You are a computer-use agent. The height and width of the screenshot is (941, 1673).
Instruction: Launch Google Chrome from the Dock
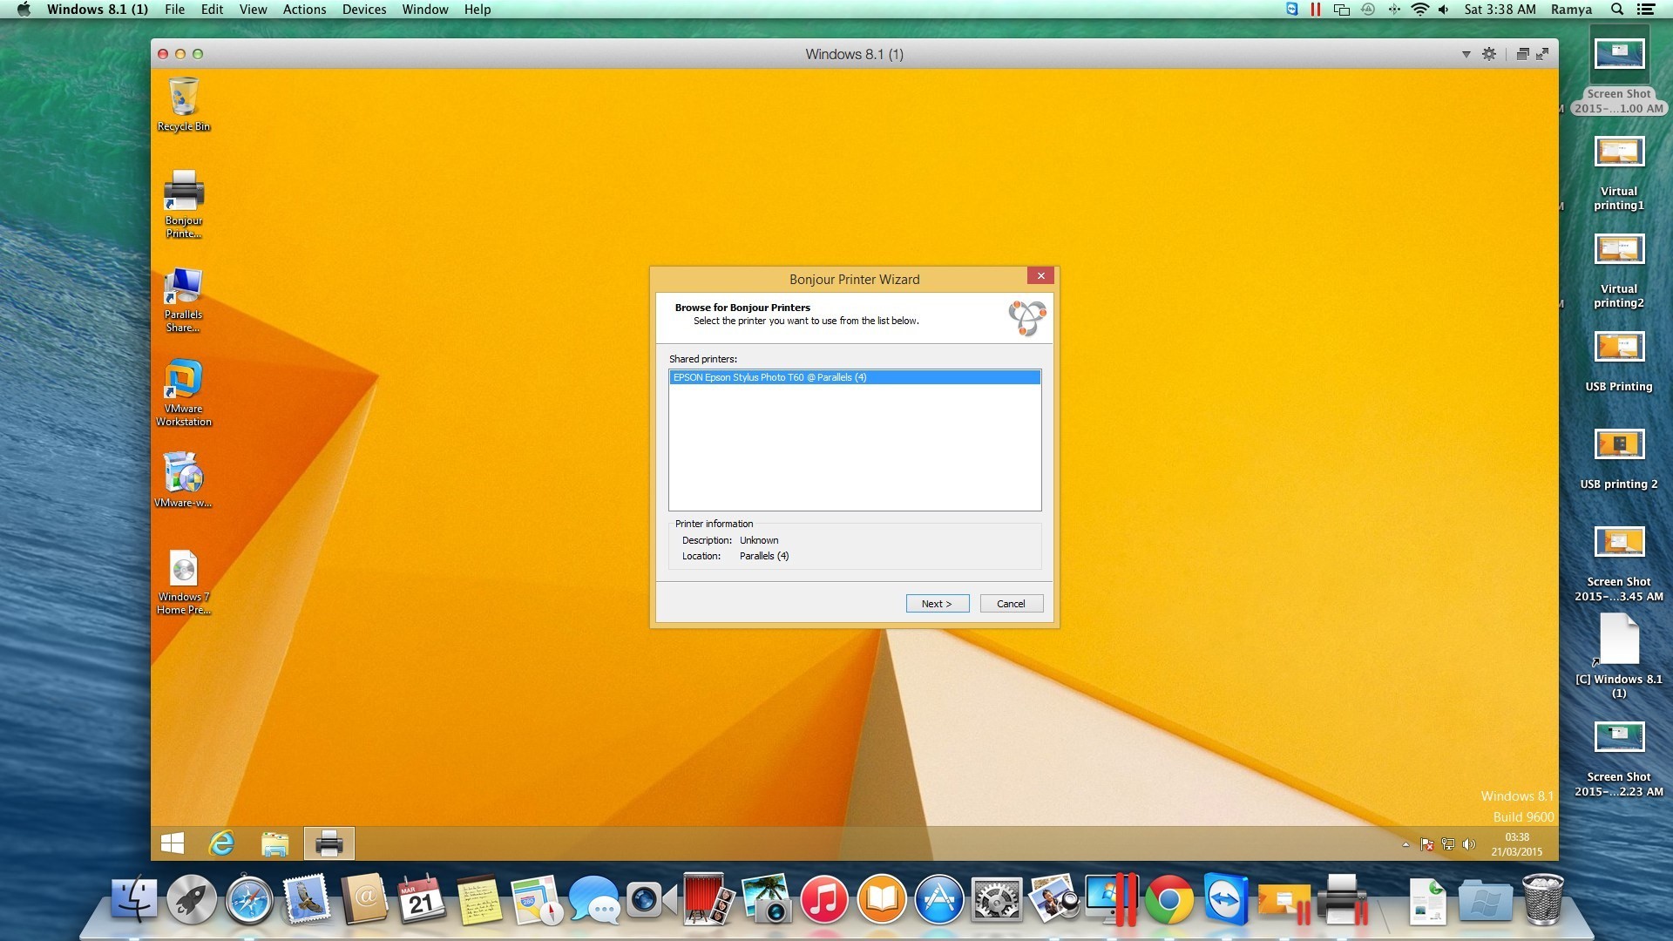pyautogui.click(x=1168, y=899)
